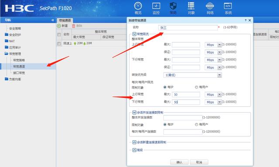The height and width of the screenshot is (167, 279).
Task: Click the 取消 button
Action: [x=199, y=162]
